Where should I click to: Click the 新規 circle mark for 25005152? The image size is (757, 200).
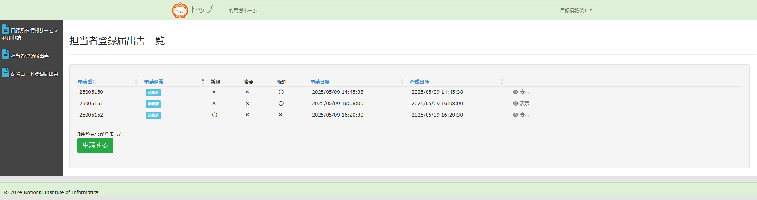(x=215, y=115)
